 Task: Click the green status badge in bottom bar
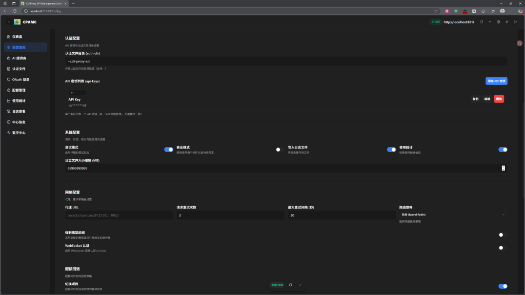277,285
